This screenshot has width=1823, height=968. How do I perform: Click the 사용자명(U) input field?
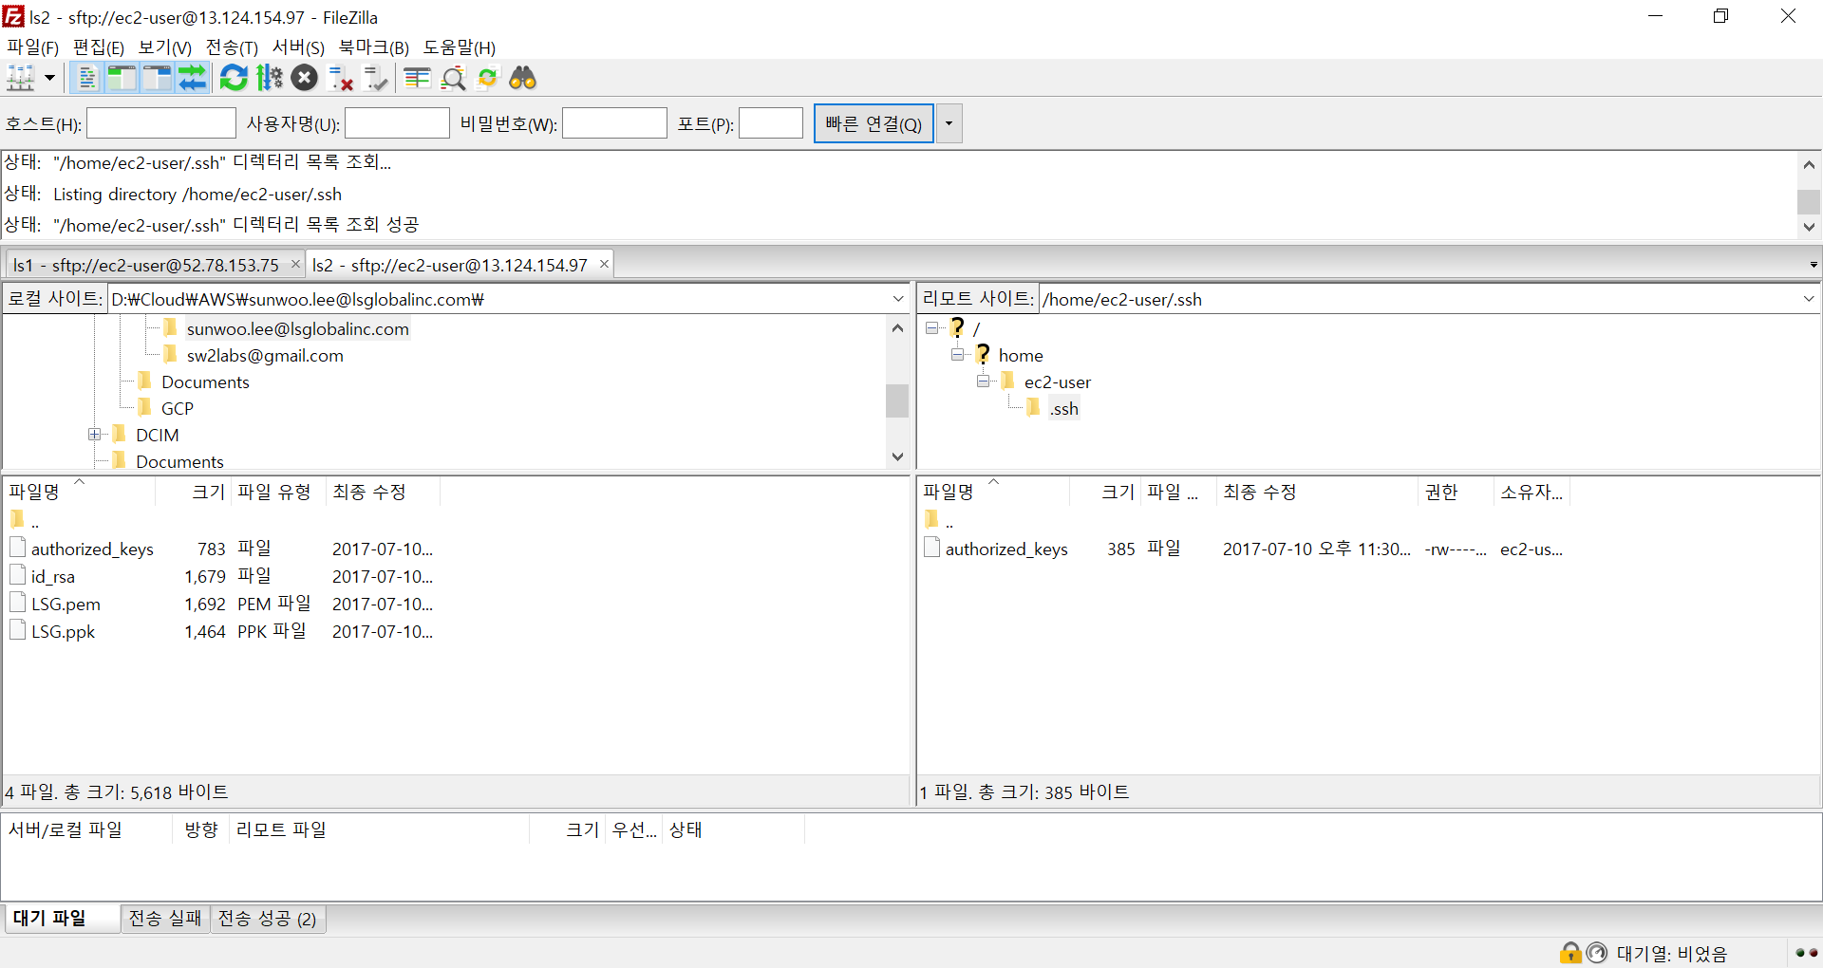point(397,123)
